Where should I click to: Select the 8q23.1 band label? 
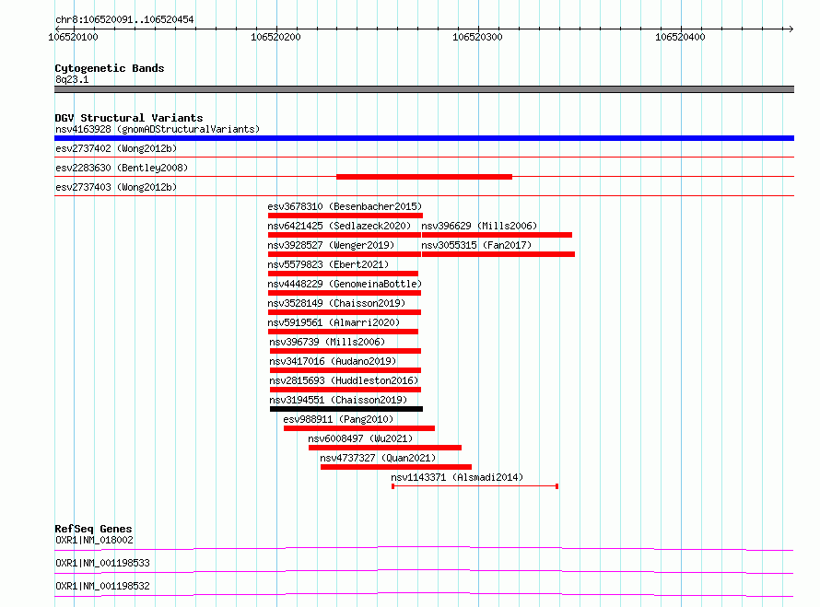coord(72,79)
